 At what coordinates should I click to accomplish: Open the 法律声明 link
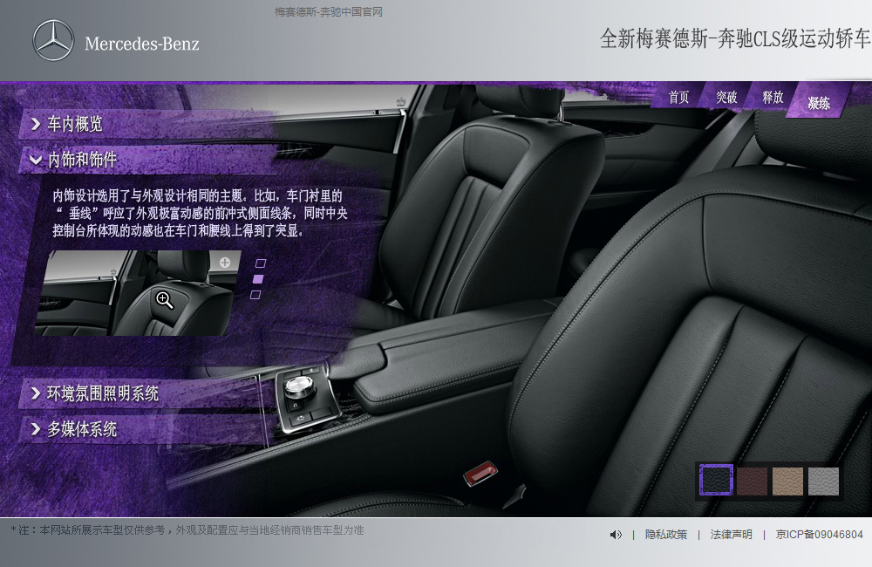(731, 535)
